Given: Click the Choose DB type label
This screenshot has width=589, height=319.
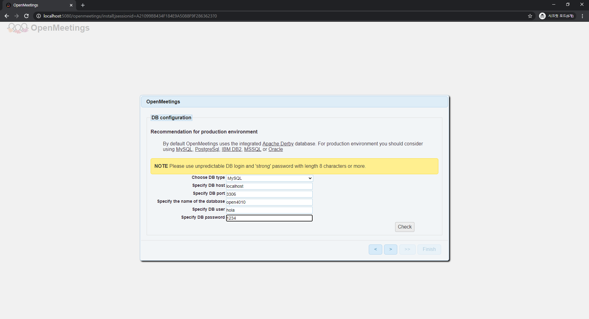Looking at the screenshot, I should tap(208, 178).
